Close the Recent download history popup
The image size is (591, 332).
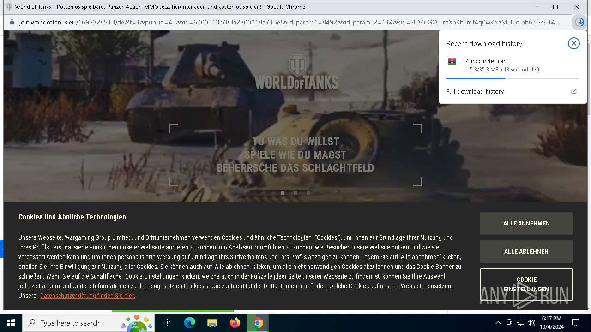pos(573,43)
